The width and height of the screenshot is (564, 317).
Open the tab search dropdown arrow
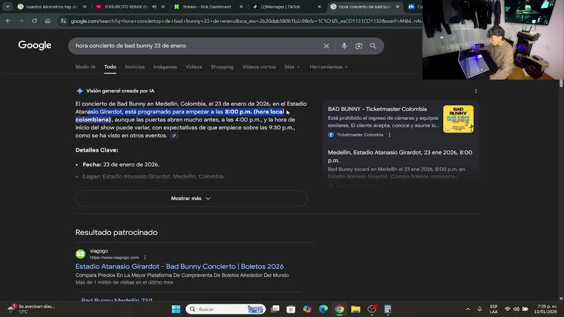[x=7, y=7]
